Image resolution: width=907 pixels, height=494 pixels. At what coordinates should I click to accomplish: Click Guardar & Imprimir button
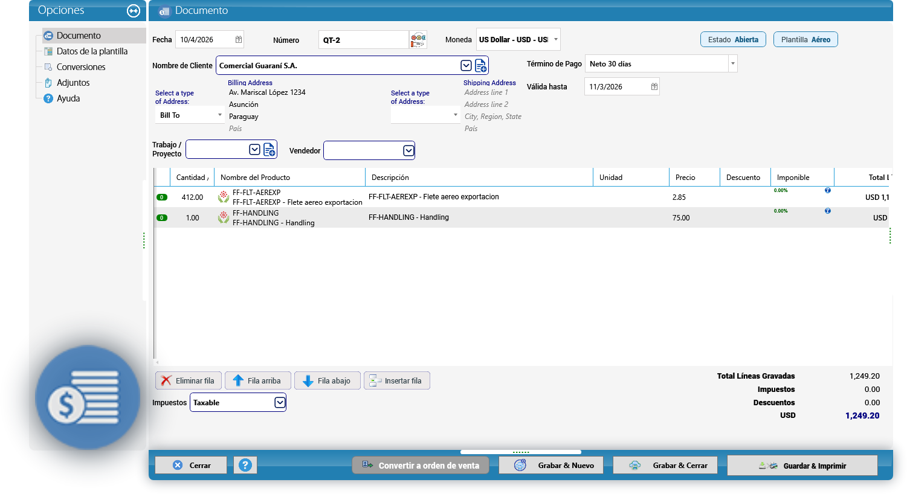click(802, 466)
